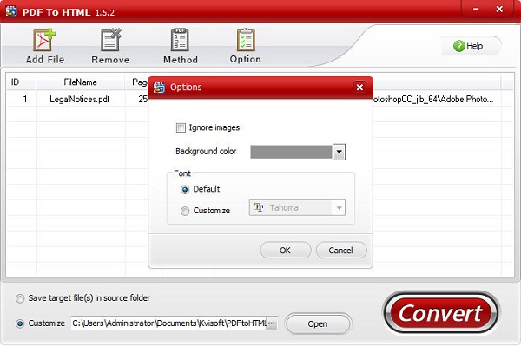Screen dimensions: 521x346
Task: Close the Options dialog with X
Action: (x=359, y=88)
